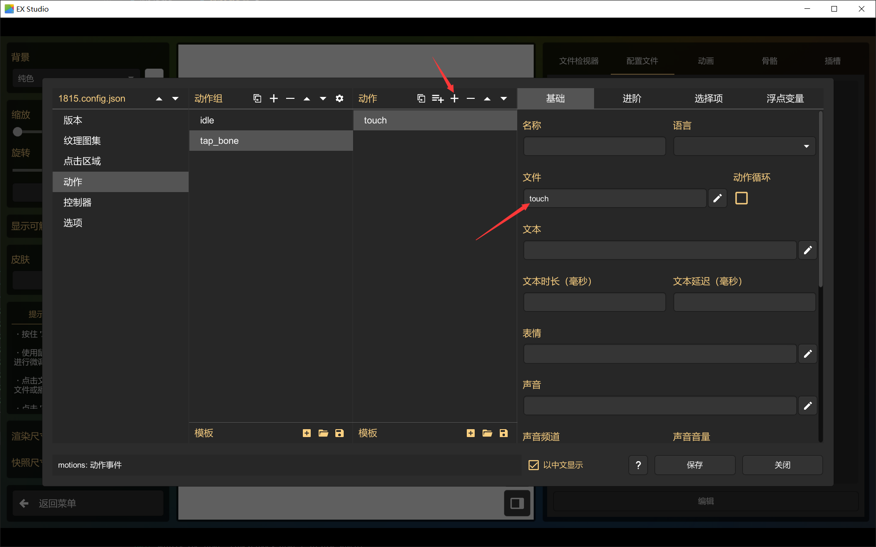
Task: Batch-add motions with the list-plus icon
Action: click(x=438, y=98)
